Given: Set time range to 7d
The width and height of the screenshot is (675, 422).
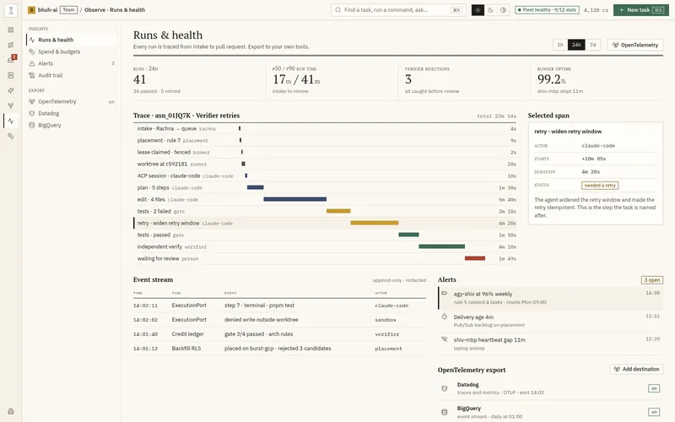Looking at the screenshot, I should click(x=593, y=45).
